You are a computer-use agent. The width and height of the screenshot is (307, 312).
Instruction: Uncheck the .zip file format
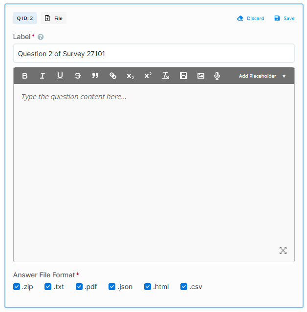pyautogui.click(x=17, y=287)
